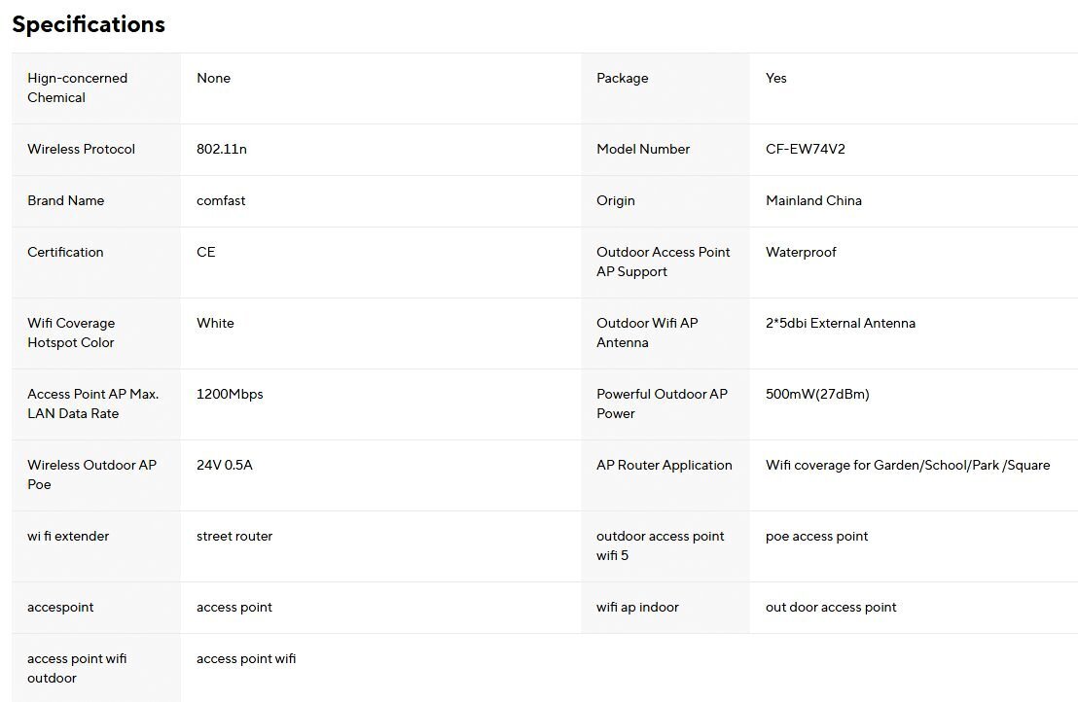Click the CE certification value
This screenshot has width=1078, height=702.
(x=206, y=252)
